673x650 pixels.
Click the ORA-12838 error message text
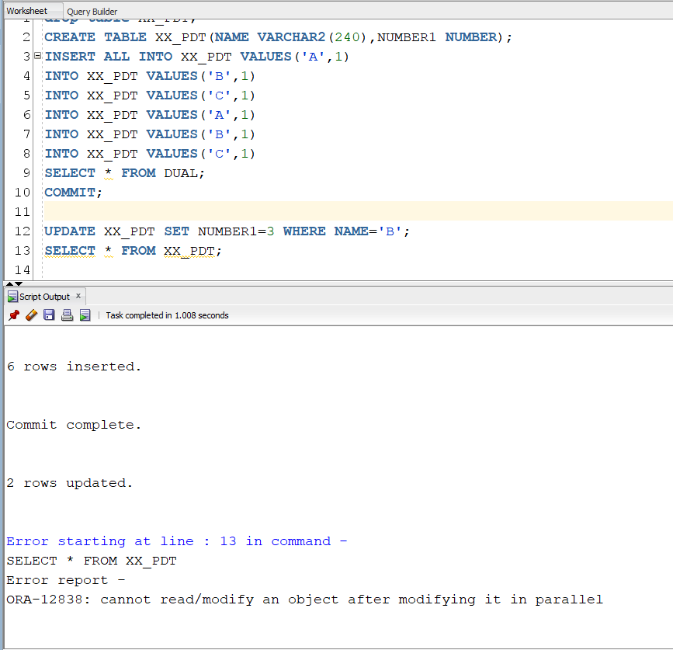304,600
